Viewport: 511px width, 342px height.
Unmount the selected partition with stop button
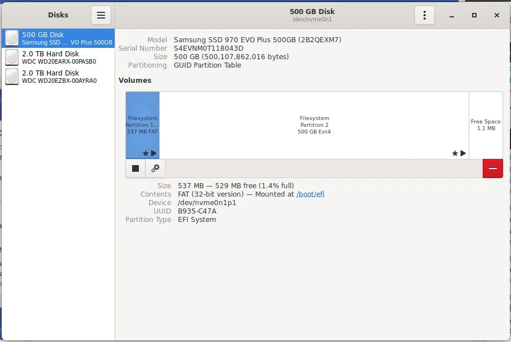click(136, 168)
